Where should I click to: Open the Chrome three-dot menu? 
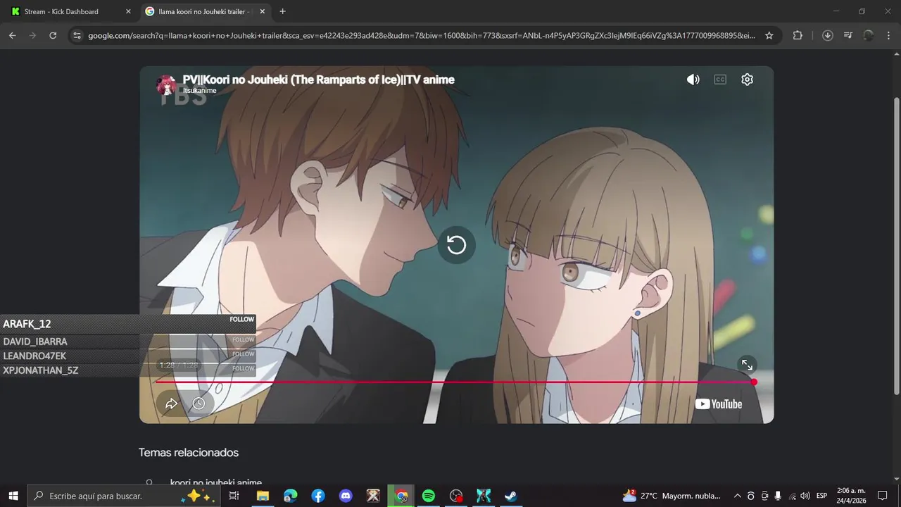point(888,35)
